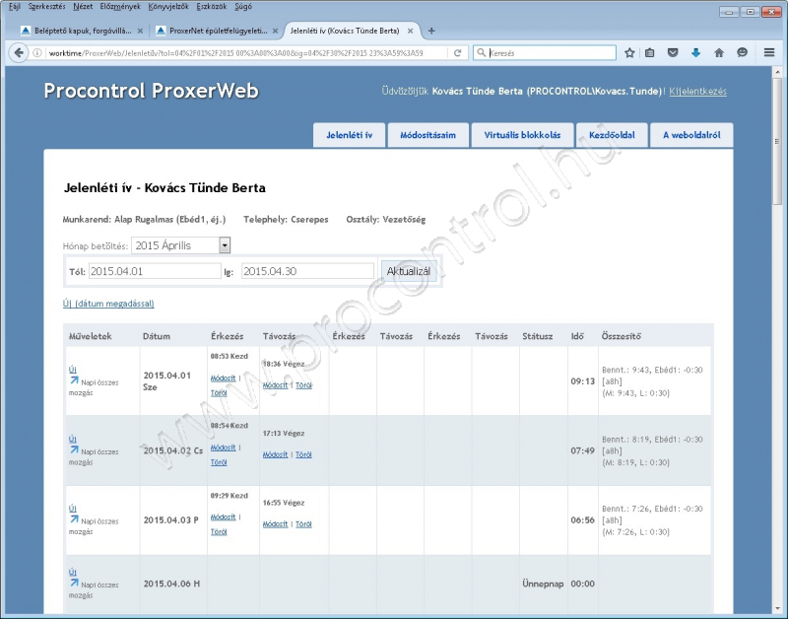Viewport: 788px width, 619px height.
Task: Click Töröl under 09:29 Kezd arrival
Action: [219, 531]
